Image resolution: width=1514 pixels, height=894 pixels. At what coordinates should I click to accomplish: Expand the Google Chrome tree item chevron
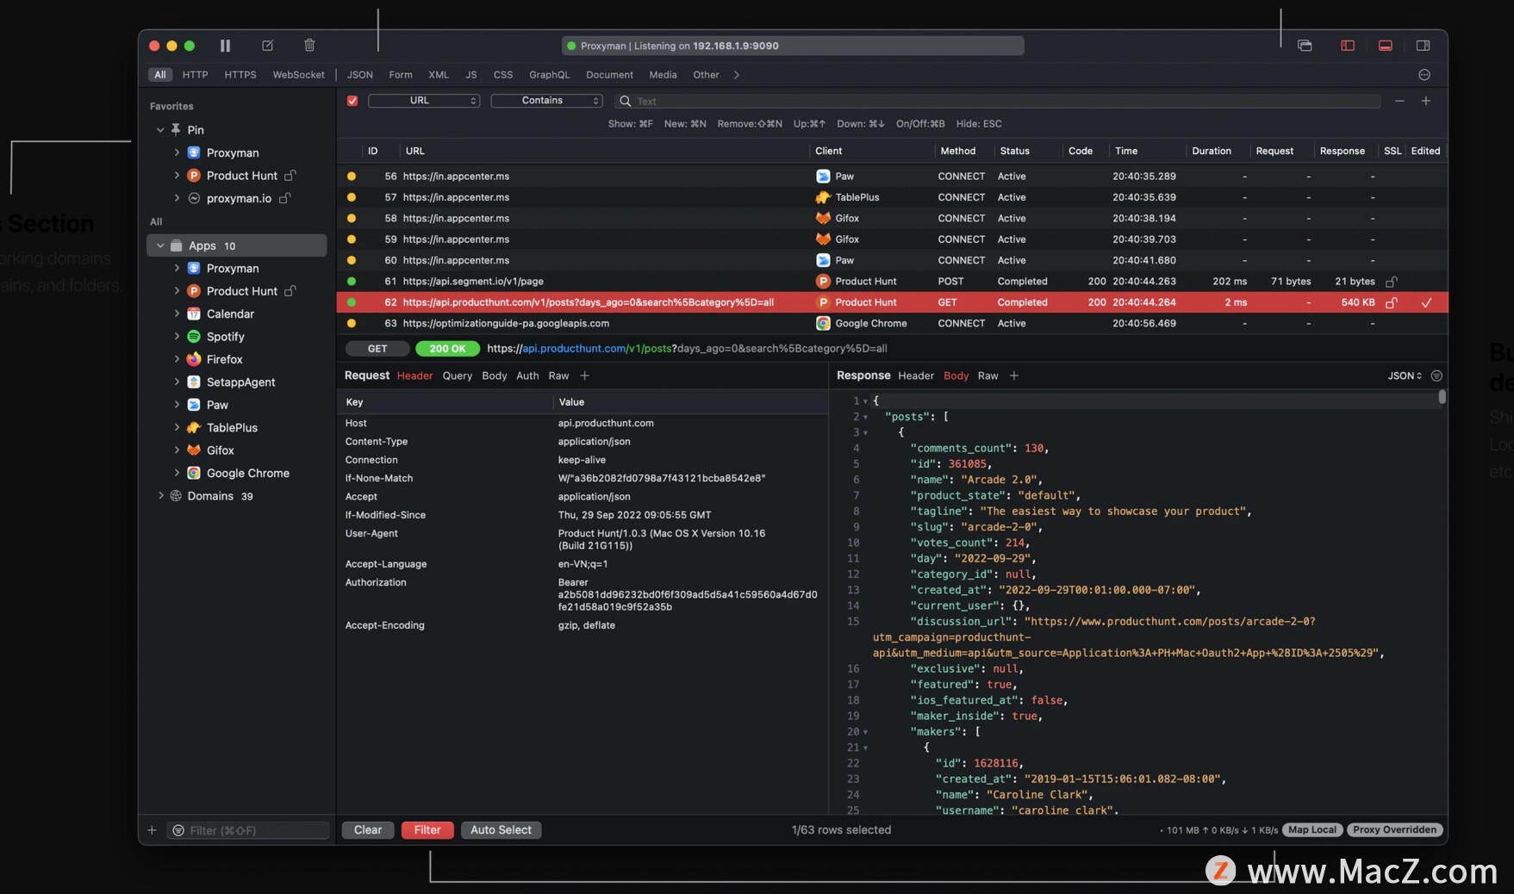point(177,473)
